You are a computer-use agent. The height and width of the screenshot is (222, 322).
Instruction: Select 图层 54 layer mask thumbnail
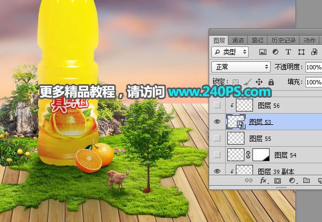tap(261, 155)
